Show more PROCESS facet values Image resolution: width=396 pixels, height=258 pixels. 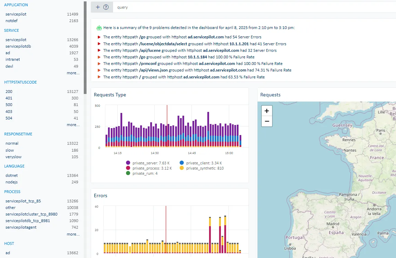(73, 235)
